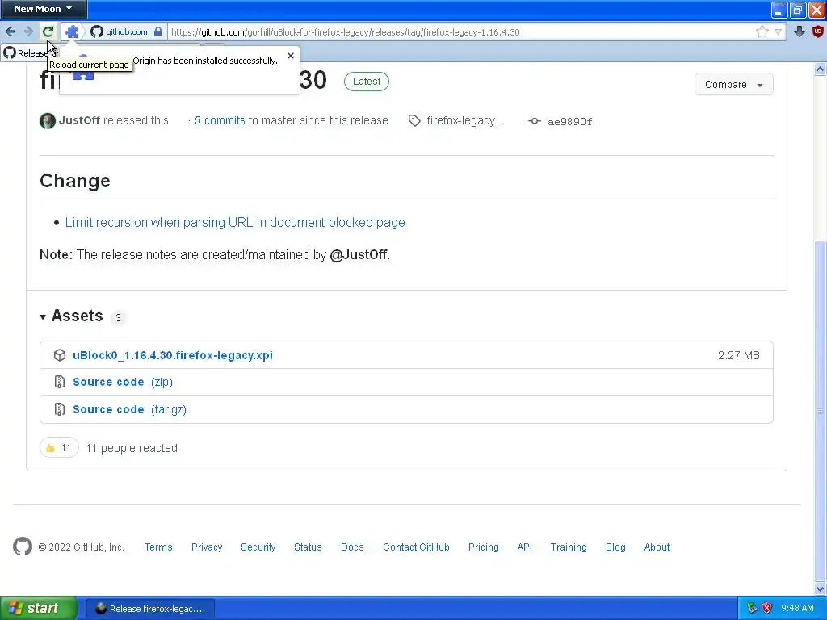Collapse the Assets section
The height and width of the screenshot is (620, 827).
[71, 316]
